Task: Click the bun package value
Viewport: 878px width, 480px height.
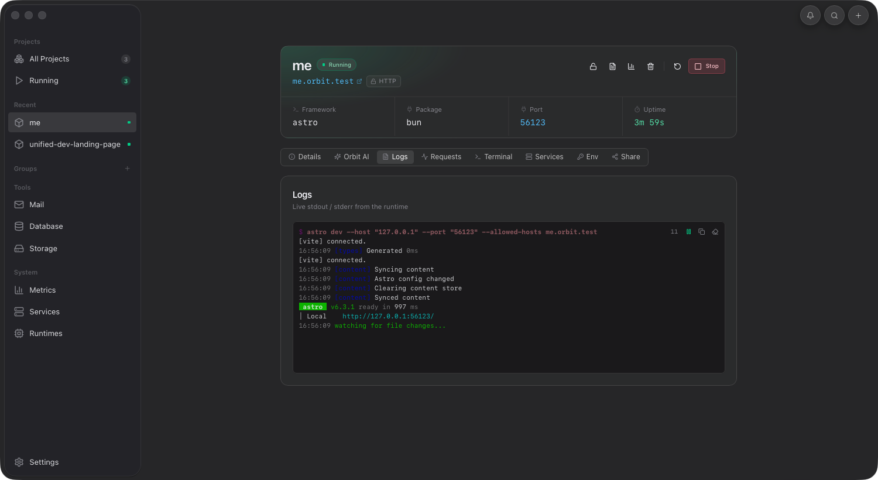Action: point(414,122)
